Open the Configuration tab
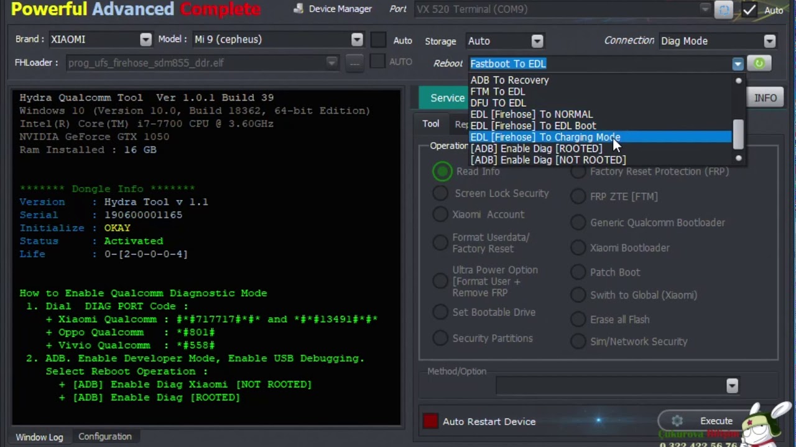The height and width of the screenshot is (447, 796). point(105,436)
